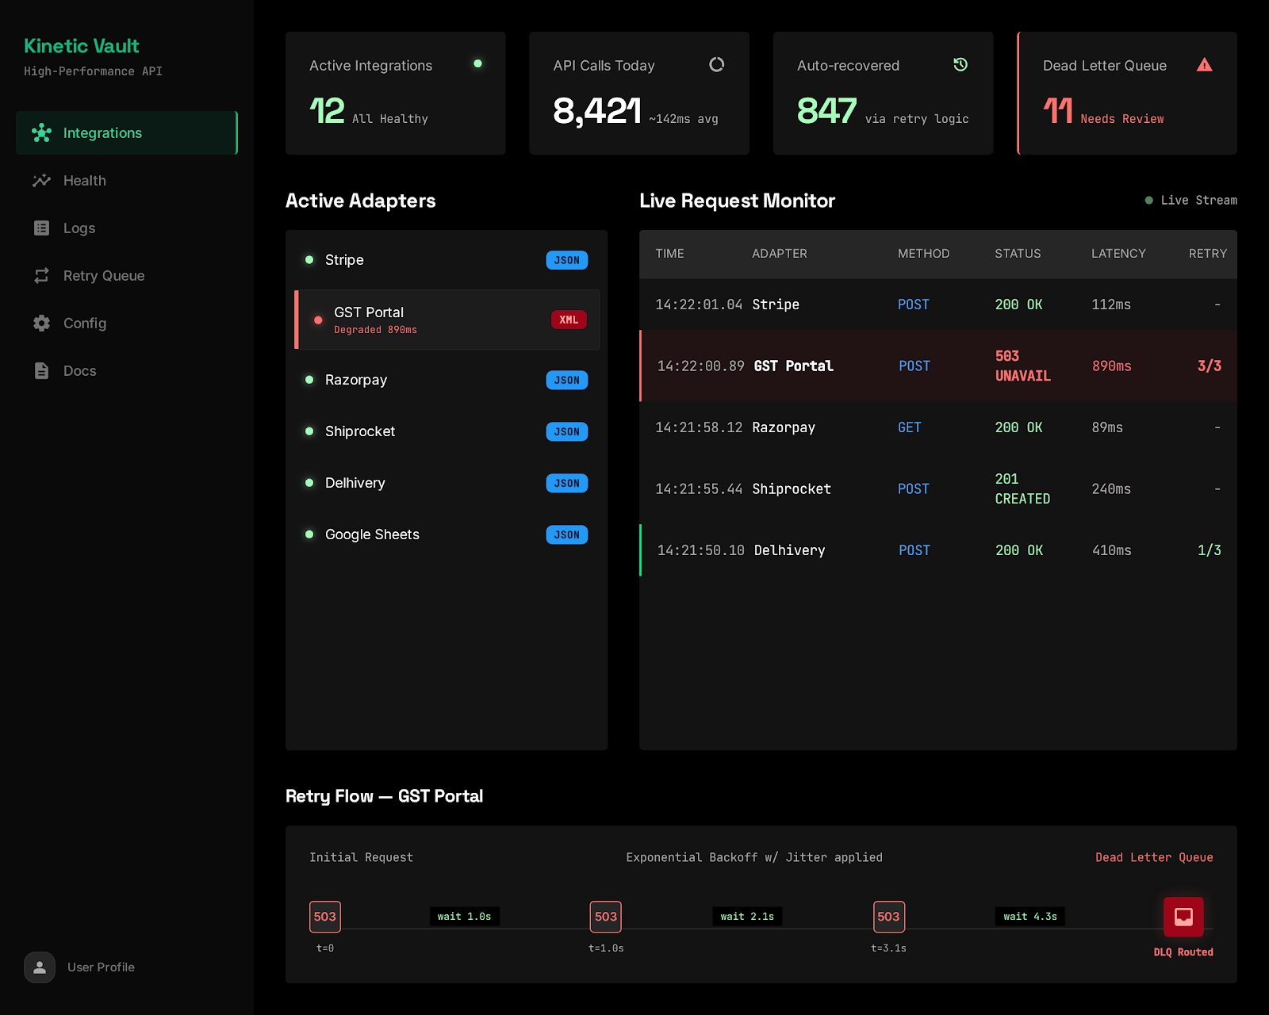
Task: Click the 3/3 retry count for GST Portal
Action: point(1210,366)
